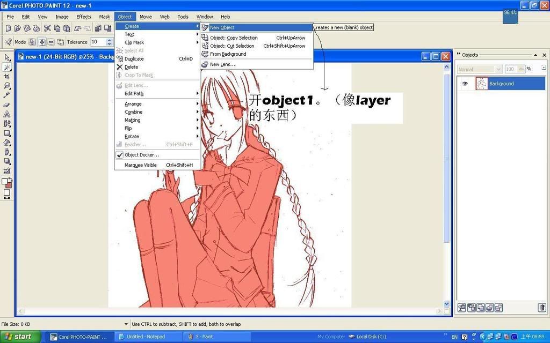The height and width of the screenshot is (343, 550).
Task: Select the Fill bucket tool
Action: coord(7,143)
